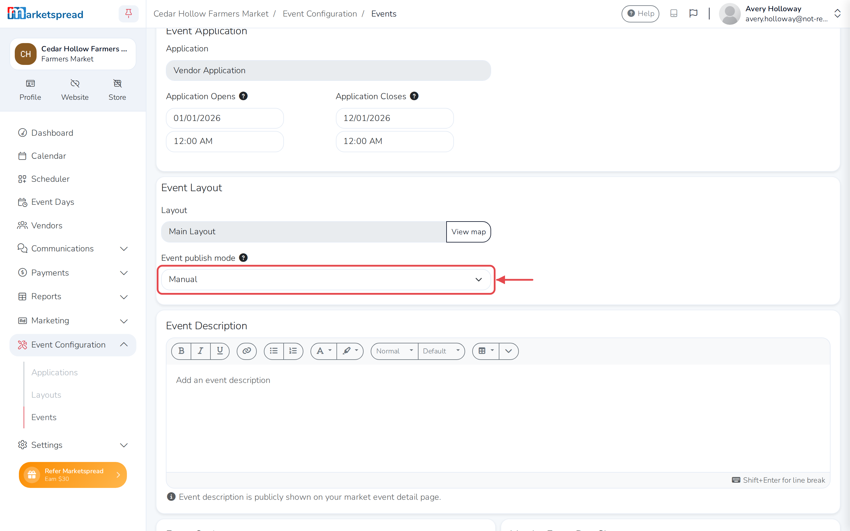
Task: Collapse the Event Configuration menu
Action: click(73, 345)
